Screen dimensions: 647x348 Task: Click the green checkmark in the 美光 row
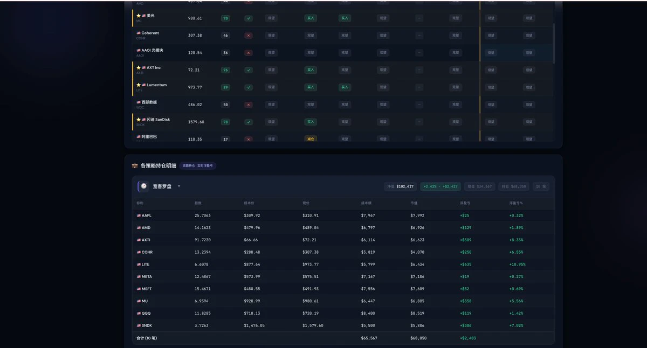coord(248,18)
